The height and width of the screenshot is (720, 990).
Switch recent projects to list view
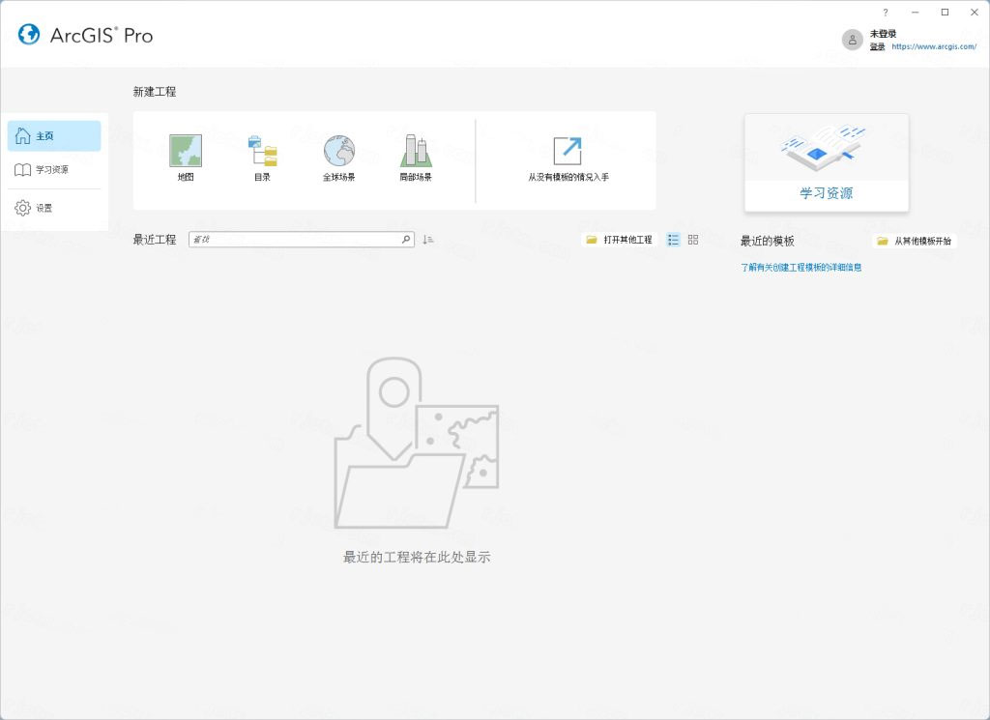click(673, 239)
